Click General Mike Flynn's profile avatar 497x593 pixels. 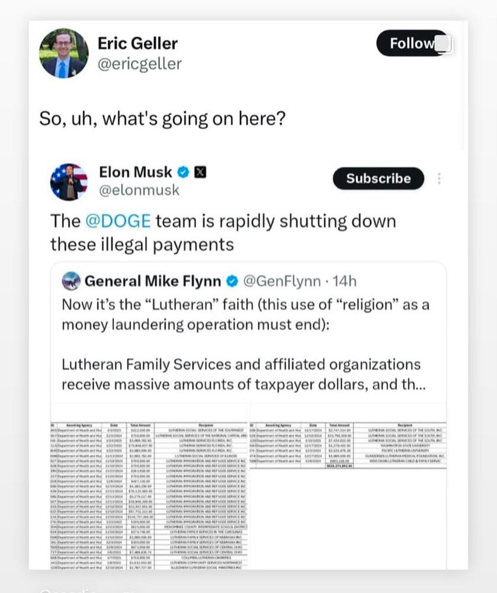[x=70, y=281]
